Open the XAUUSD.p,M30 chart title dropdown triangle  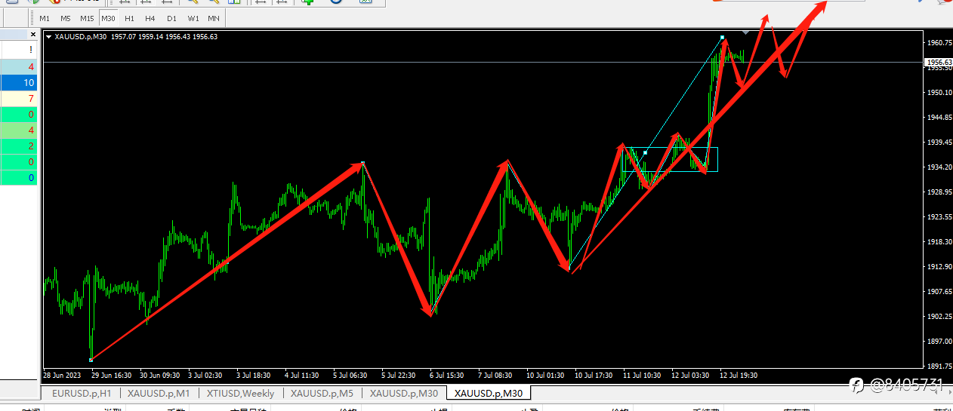pos(49,36)
